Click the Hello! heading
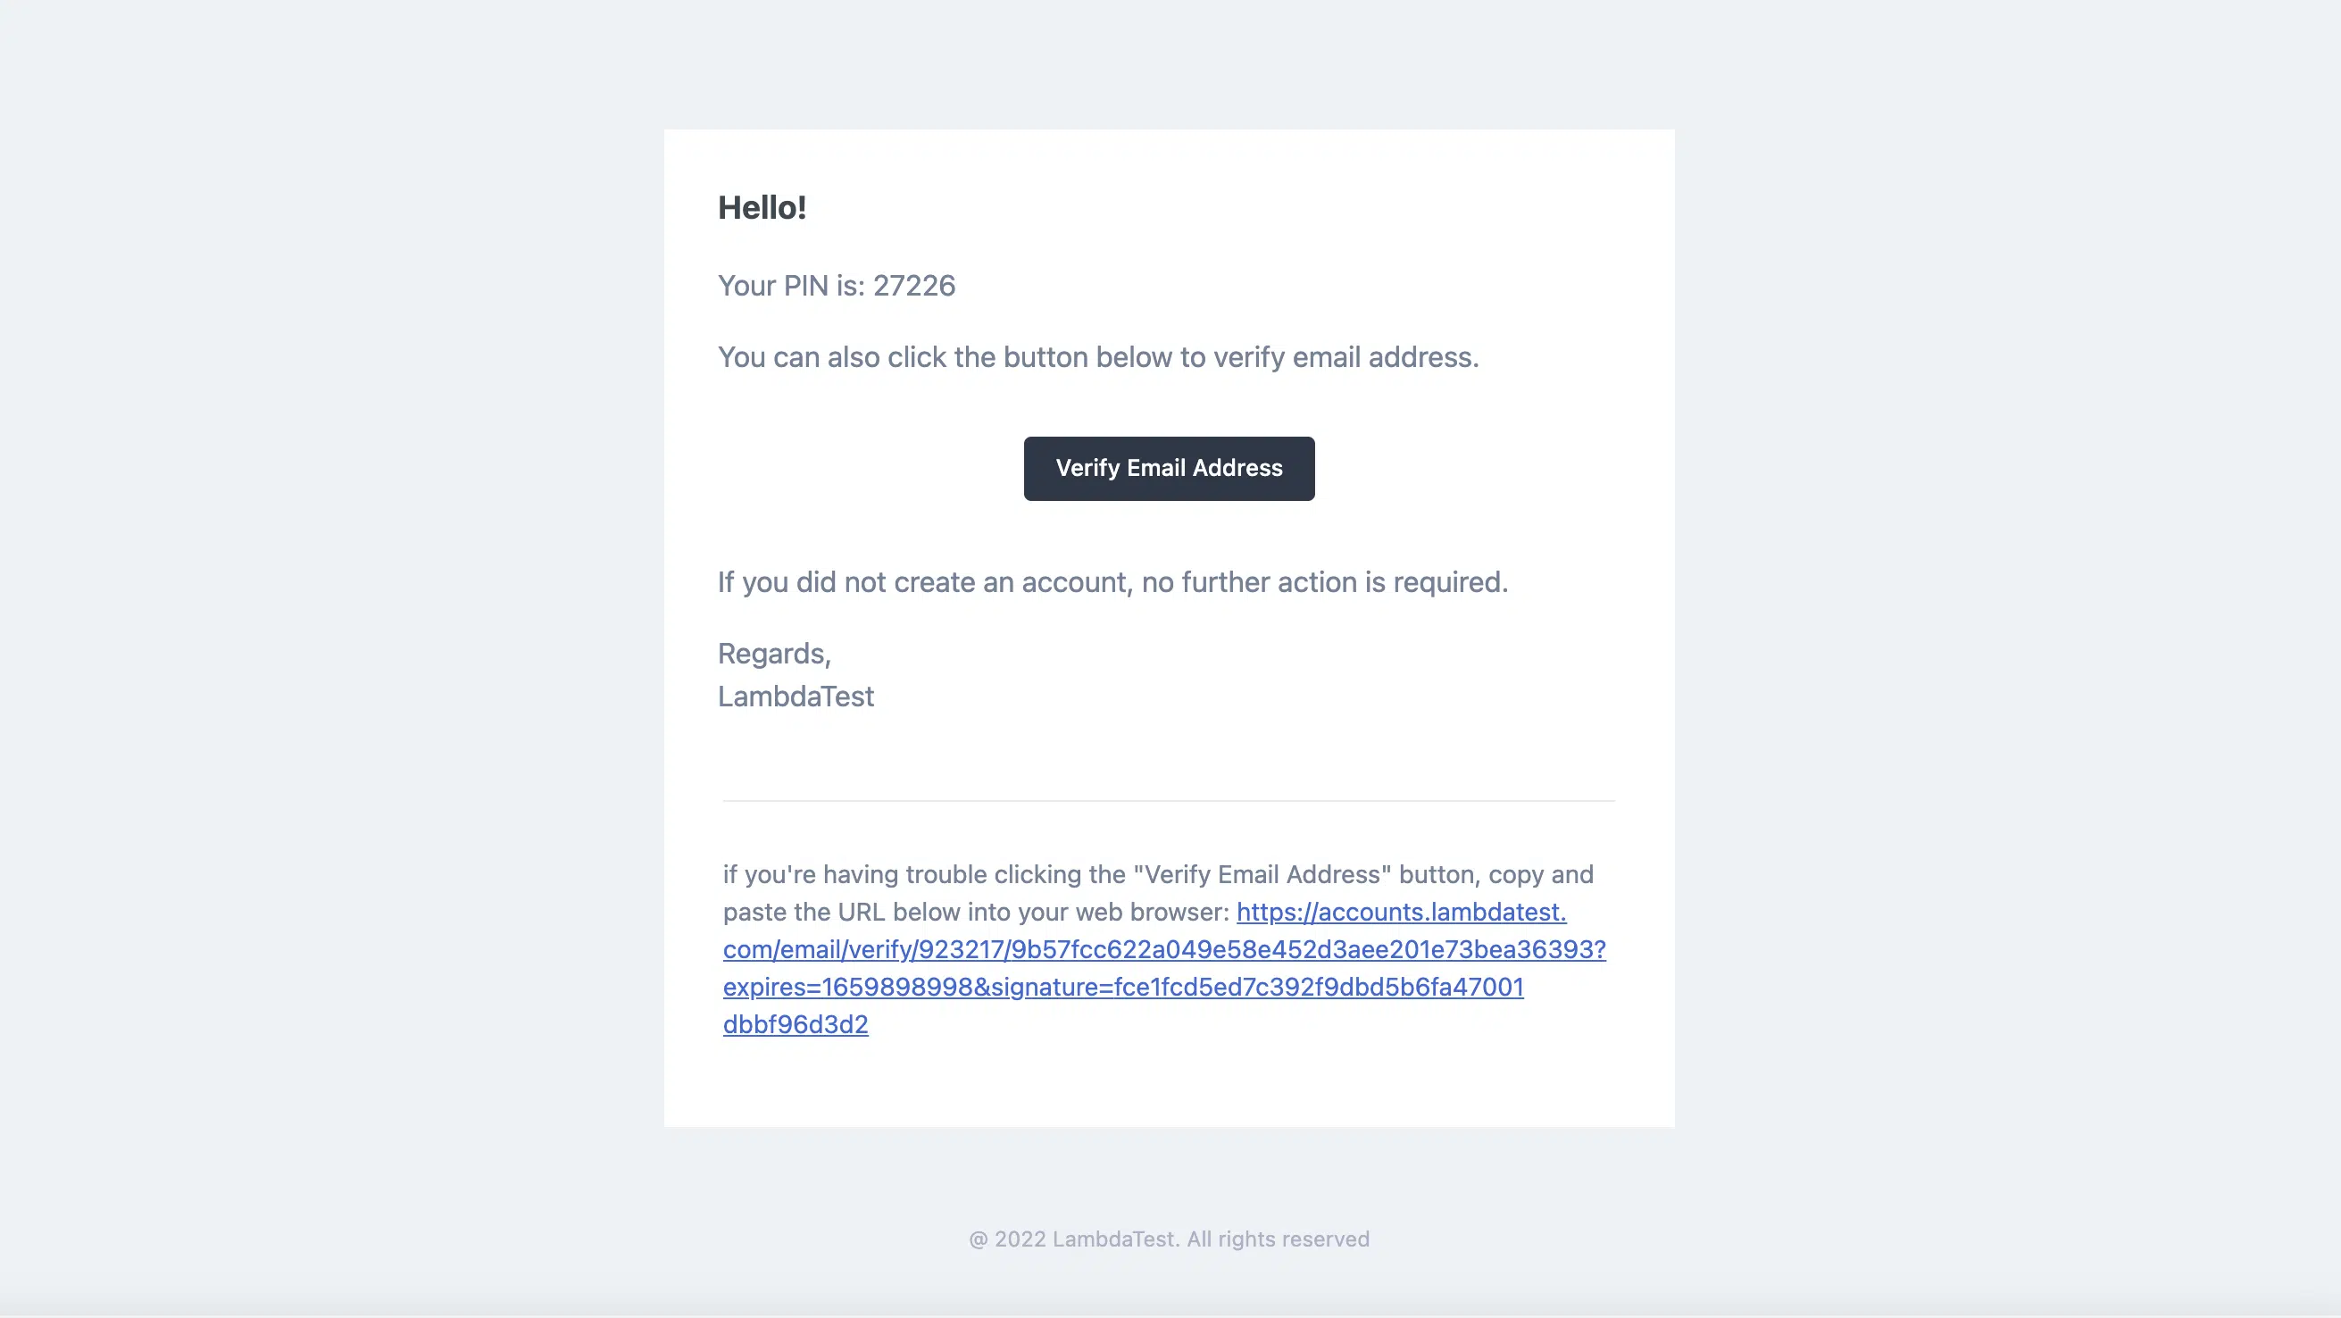The height and width of the screenshot is (1318, 2341). (762, 207)
